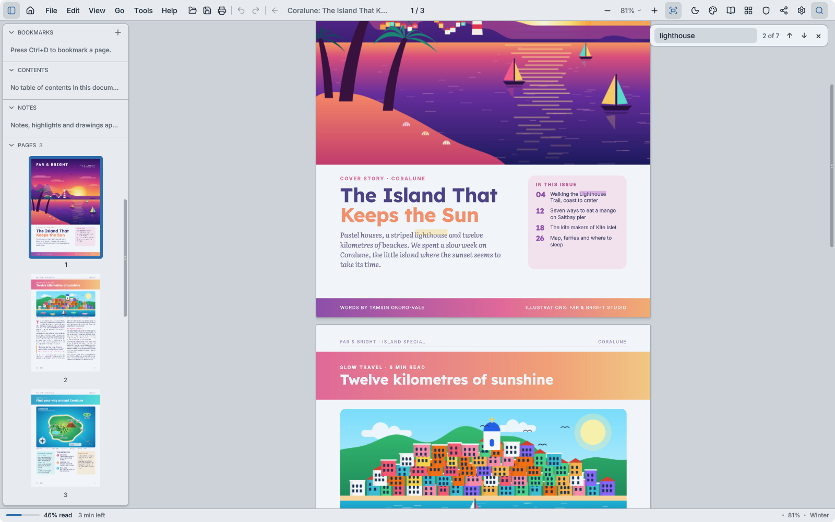Toggle the search magnifier icon
Viewport: 835px width, 522px height.
coord(819,10)
